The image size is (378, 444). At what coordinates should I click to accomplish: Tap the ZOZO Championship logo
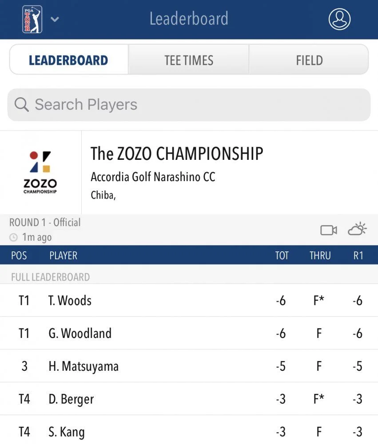[40, 172]
